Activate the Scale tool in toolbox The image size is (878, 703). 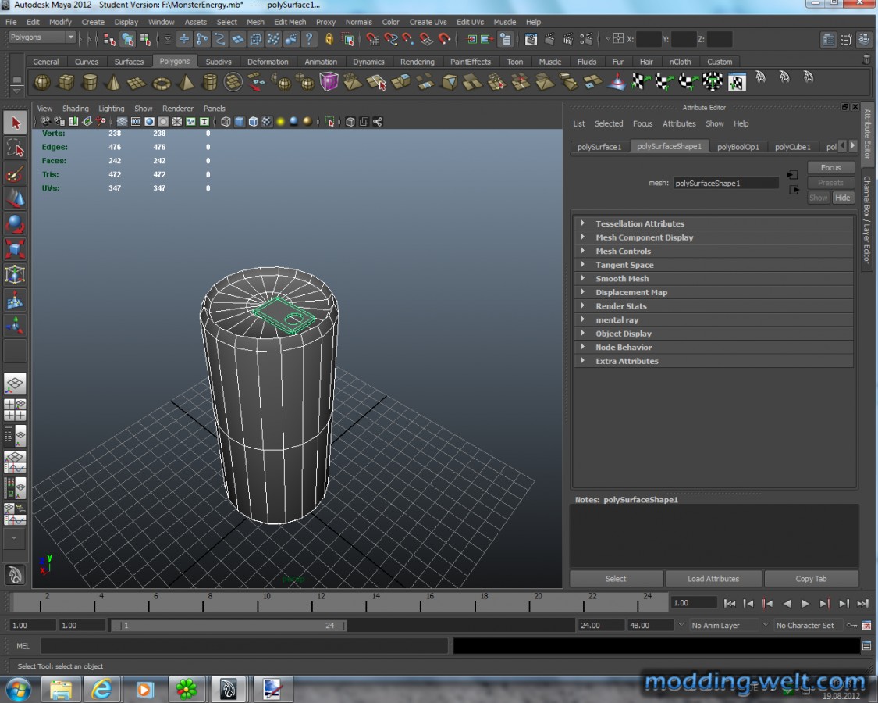[15, 249]
